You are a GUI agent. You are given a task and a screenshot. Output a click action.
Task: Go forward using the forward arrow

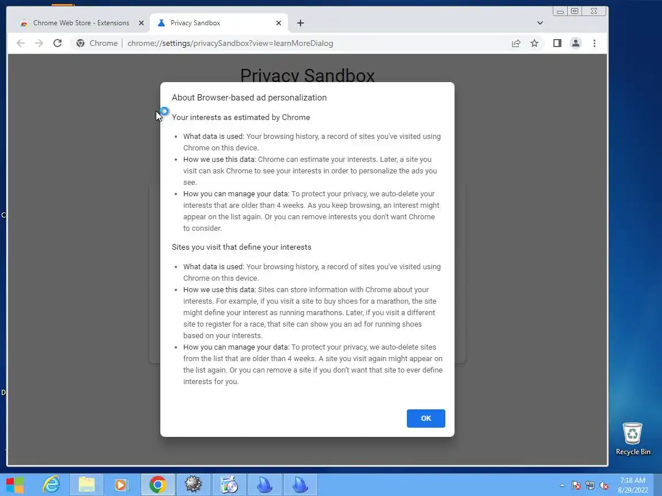tap(39, 43)
